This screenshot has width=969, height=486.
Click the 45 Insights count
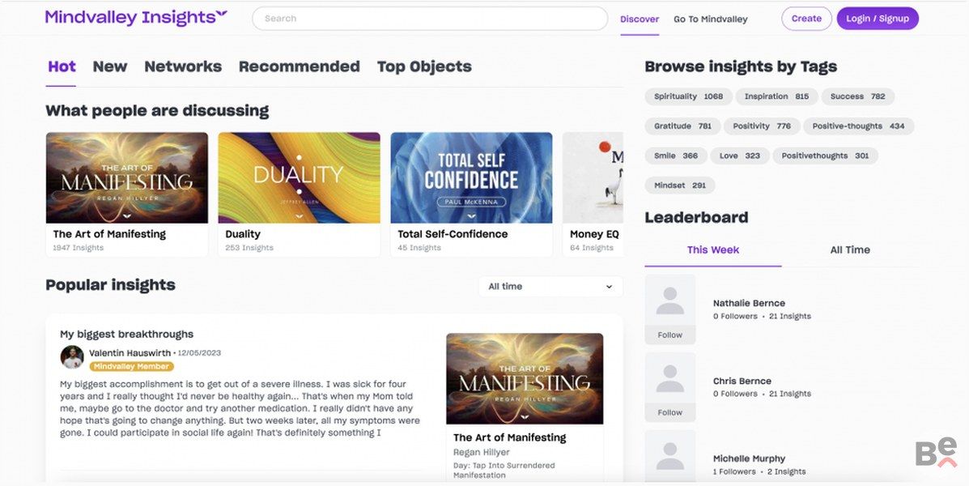[419, 248]
